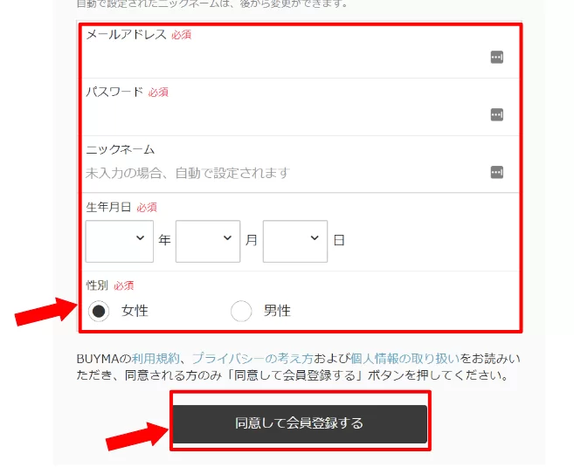This screenshot has height=467, width=574.
Task: Open the 個人情報の取り扱い link
Action: (x=405, y=359)
